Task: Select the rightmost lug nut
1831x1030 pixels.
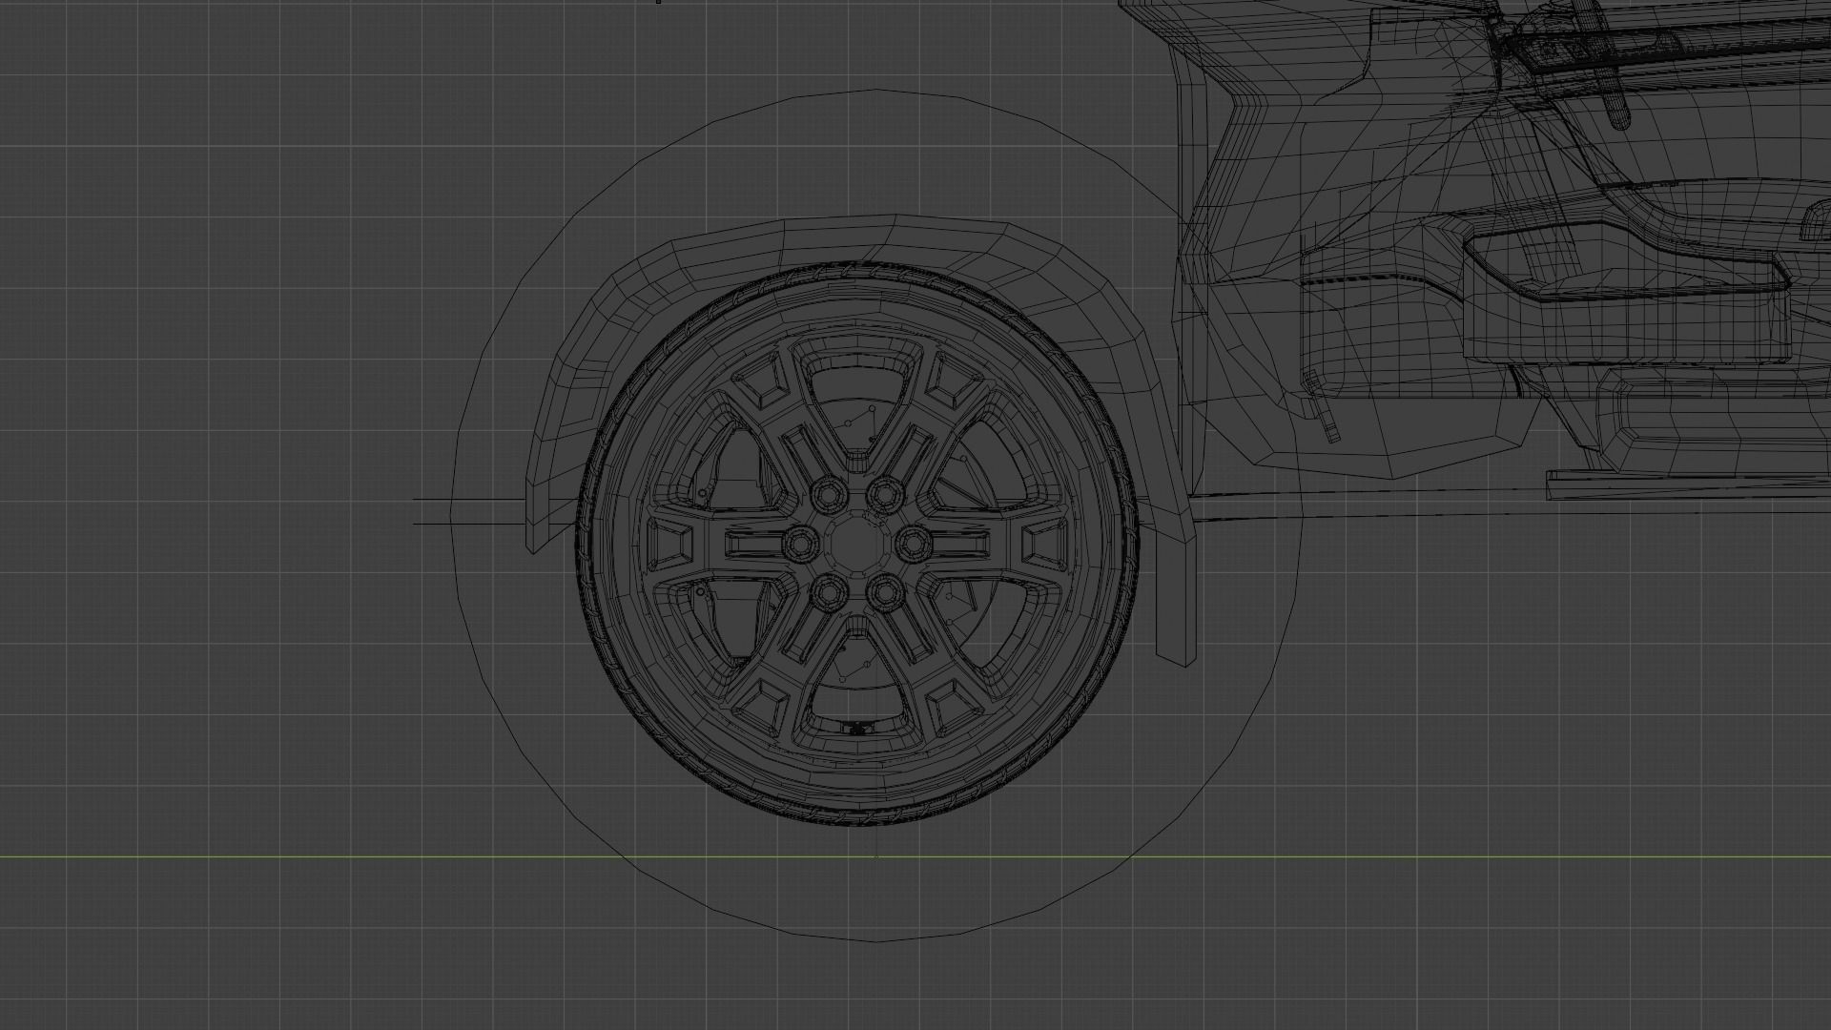Action: tap(915, 544)
